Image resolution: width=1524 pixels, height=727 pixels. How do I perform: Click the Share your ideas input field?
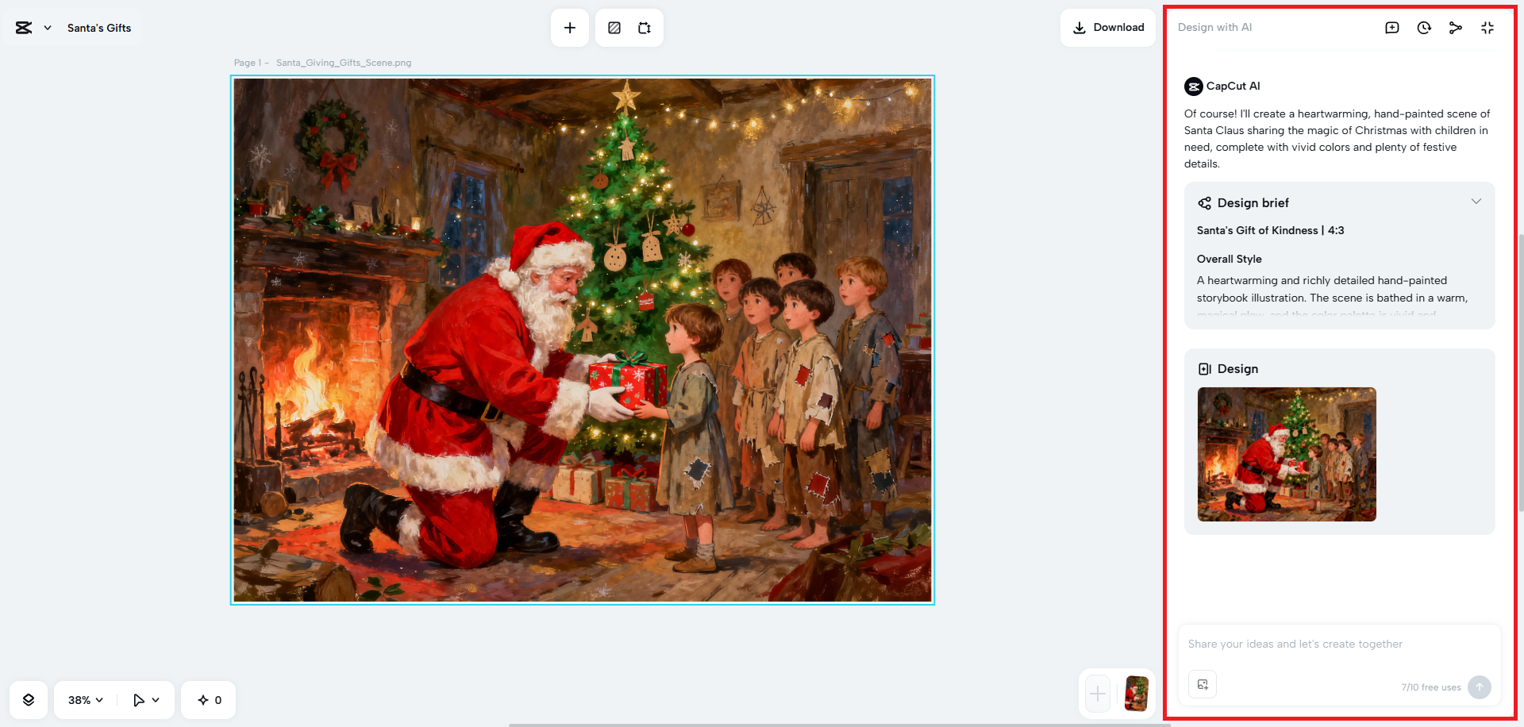coord(1340,644)
